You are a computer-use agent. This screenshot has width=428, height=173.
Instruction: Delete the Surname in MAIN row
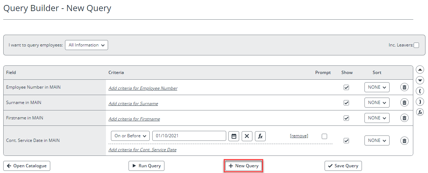[x=404, y=103]
